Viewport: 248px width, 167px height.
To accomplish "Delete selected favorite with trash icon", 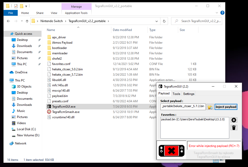I will (234, 128).
